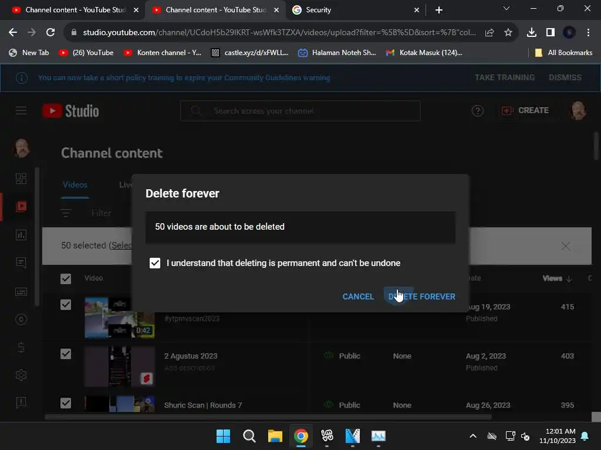Click the horizontal scrollbar under the video list
Image resolution: width=601 pixels, height=450 pixels.
[x=268, y=417]
